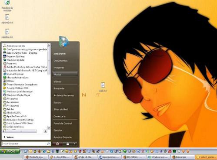Expand the Apache Tomcat 6.0 folder

[x=15, y=116]
